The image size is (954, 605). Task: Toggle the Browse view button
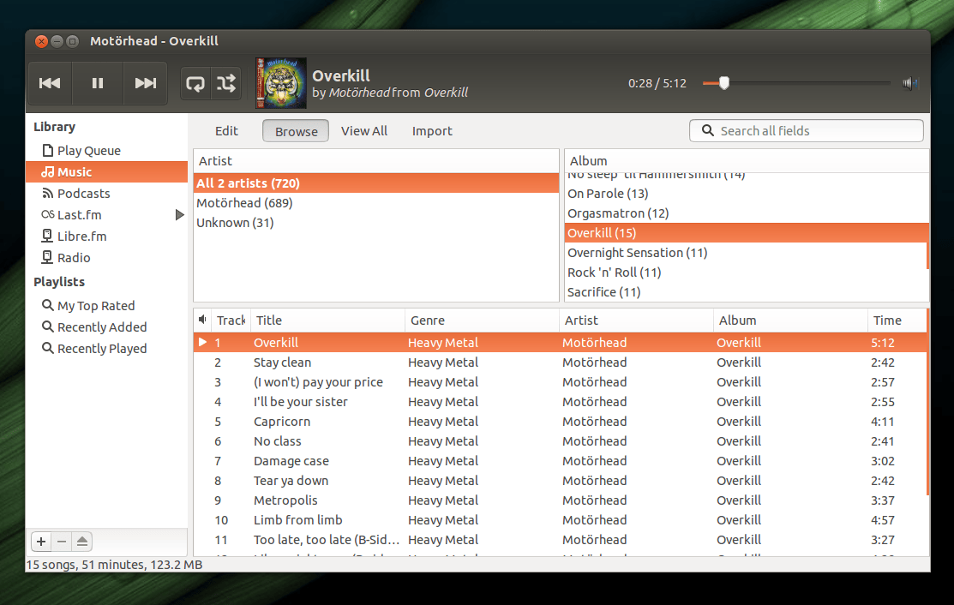point(296,131)
